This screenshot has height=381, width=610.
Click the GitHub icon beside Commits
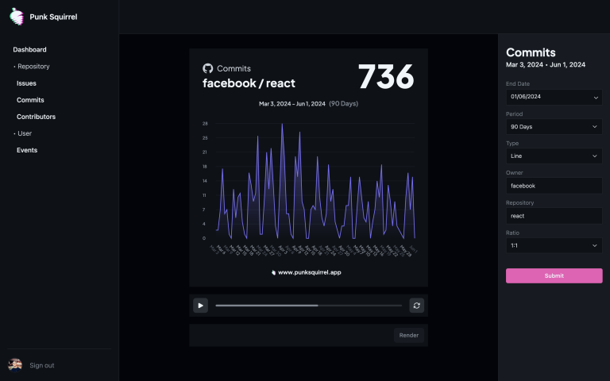[x=208, y=68]
